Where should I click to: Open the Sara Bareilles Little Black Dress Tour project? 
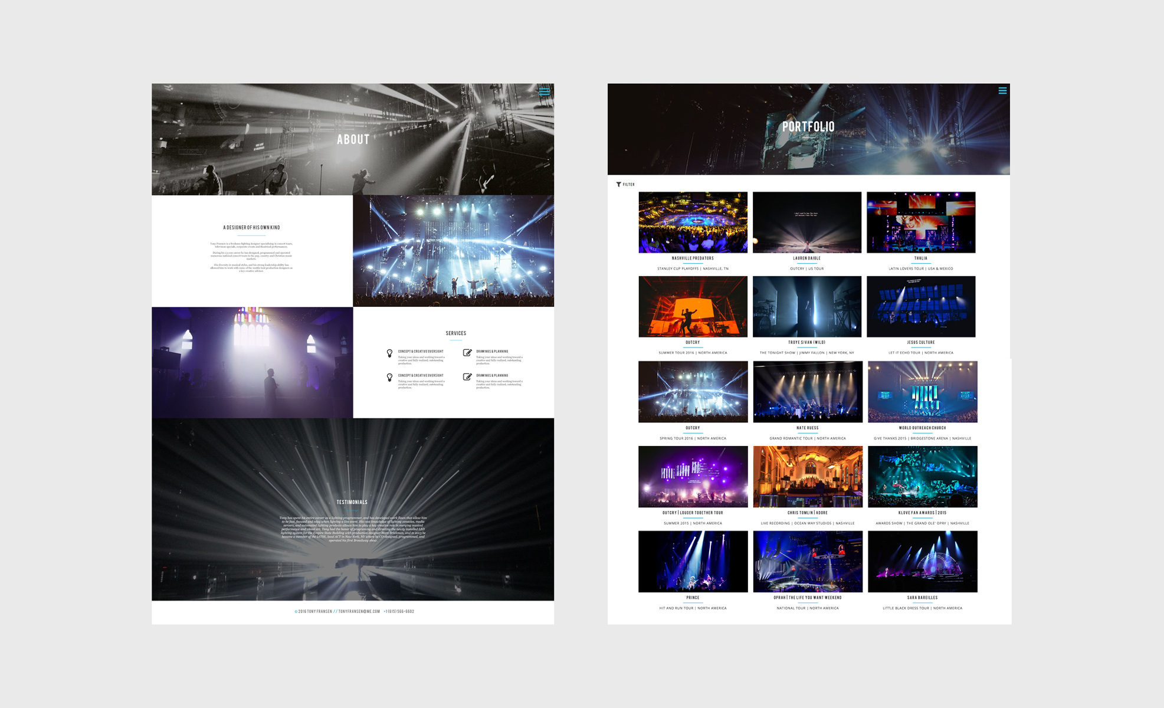922,561
